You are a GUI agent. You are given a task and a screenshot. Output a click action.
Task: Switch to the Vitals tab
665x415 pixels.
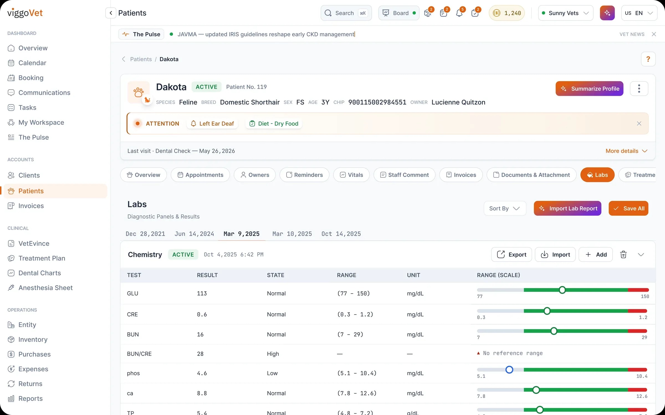pos(351,175)
